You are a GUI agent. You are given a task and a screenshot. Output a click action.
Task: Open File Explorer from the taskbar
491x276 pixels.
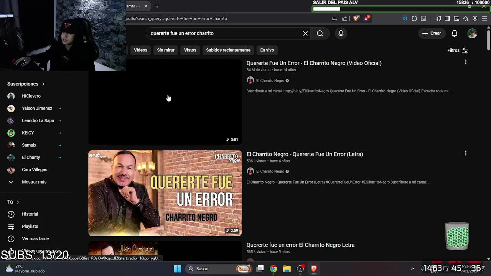[287, 269]
